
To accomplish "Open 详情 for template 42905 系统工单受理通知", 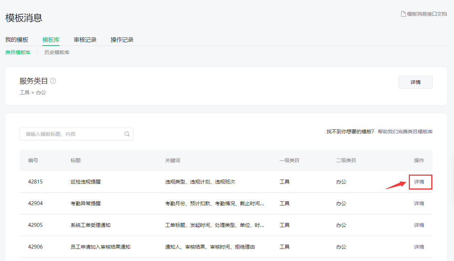I will tap(419, 225).
